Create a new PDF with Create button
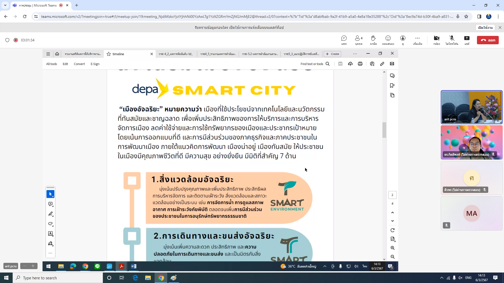The width and height of the screenshot is (504, 283). (332, 54)
